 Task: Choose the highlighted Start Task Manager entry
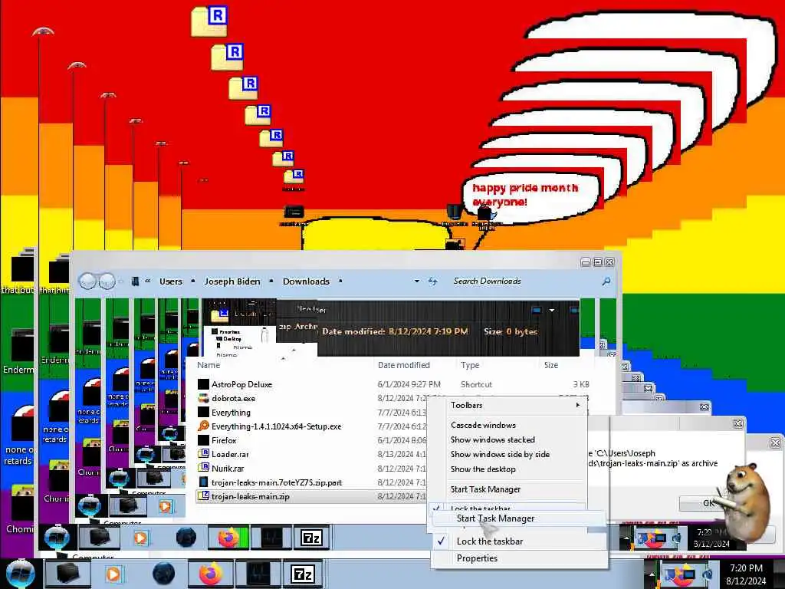point(518,518)
